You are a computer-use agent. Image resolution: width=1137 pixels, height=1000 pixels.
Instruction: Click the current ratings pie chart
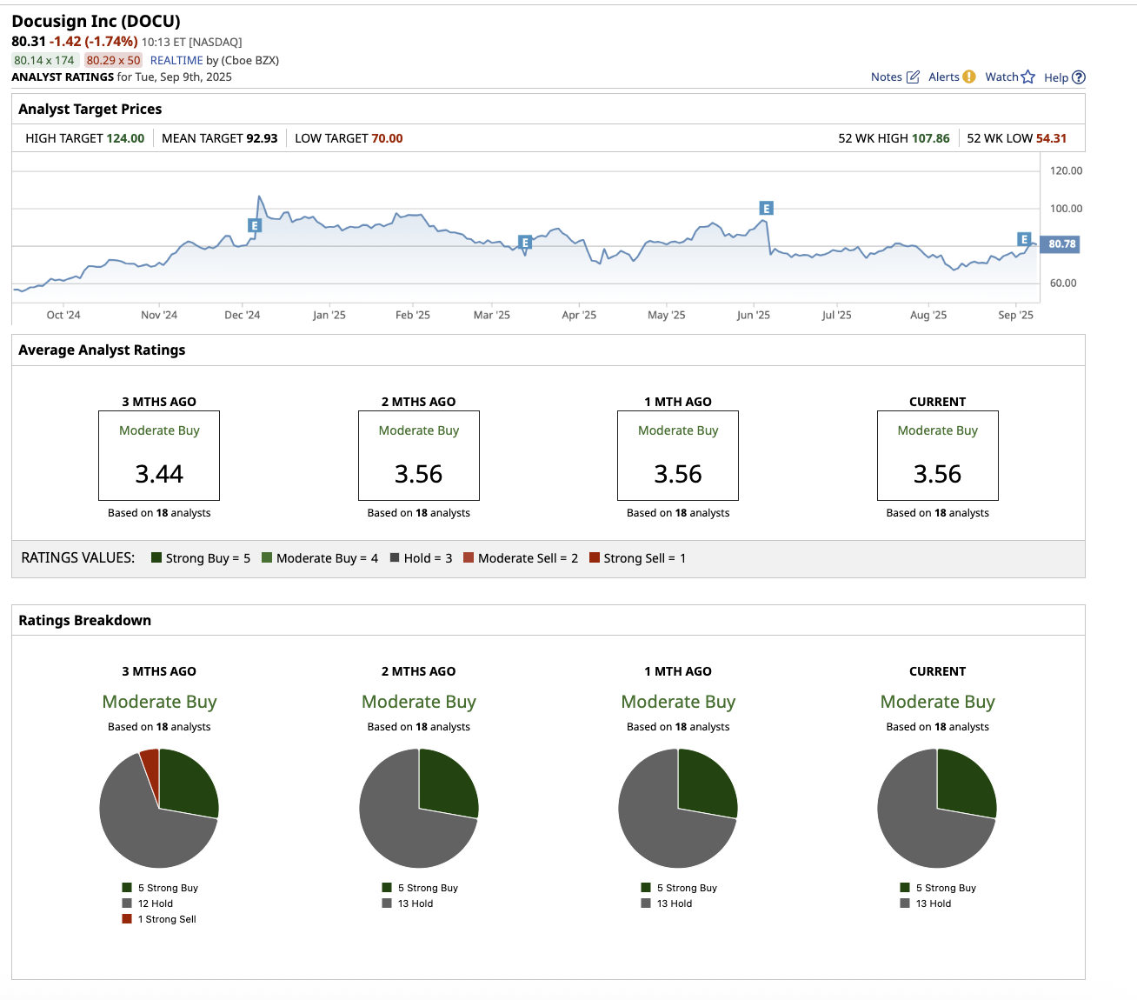pos(937,809)
